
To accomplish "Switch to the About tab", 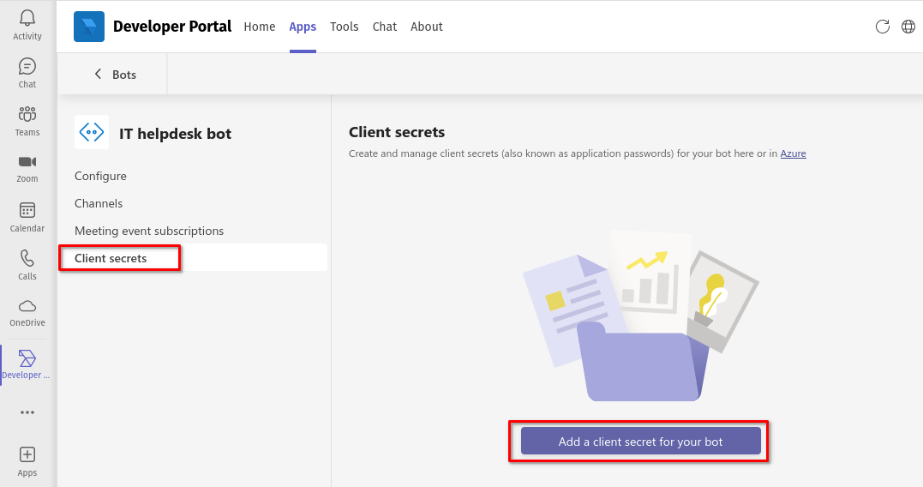I will [427, 27].
